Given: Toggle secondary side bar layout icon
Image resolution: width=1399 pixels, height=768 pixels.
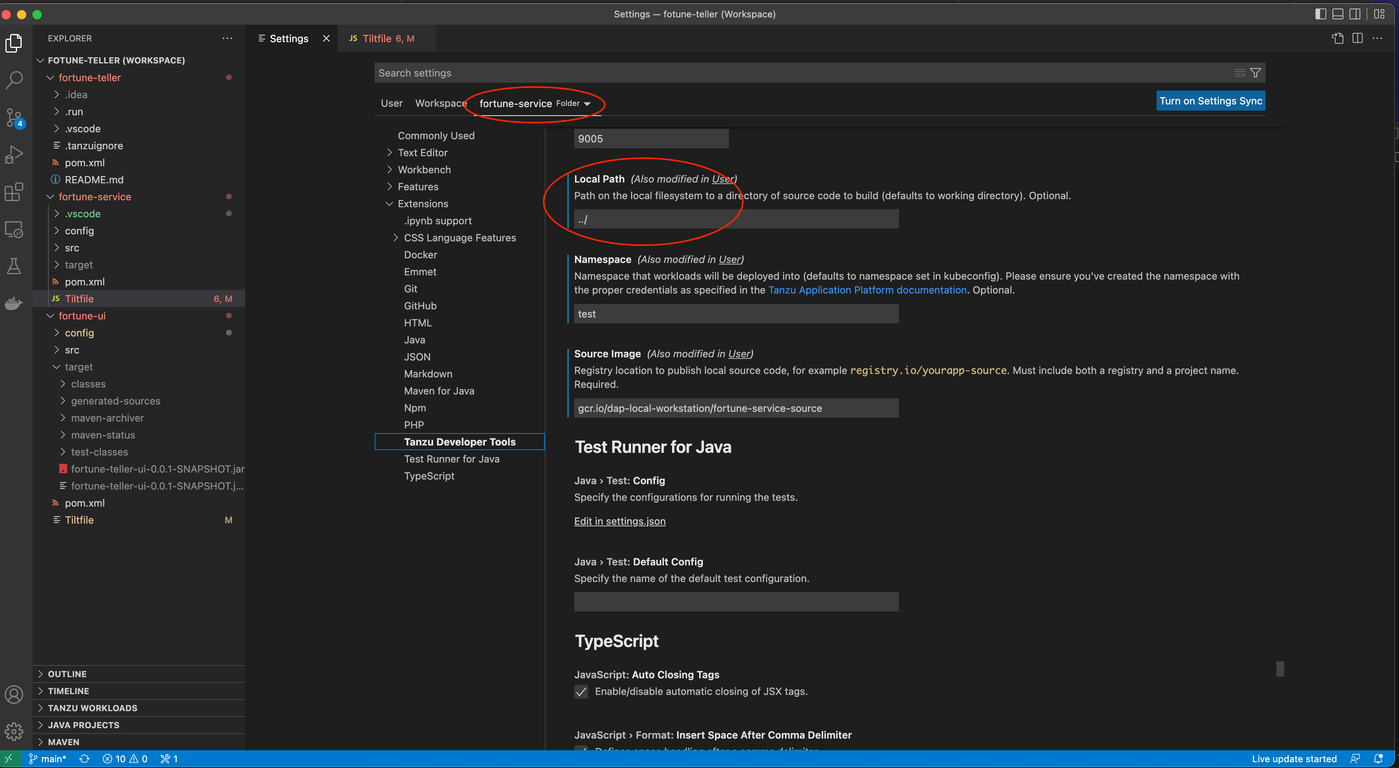Looking at the screenshot, I should point(1355,14).
